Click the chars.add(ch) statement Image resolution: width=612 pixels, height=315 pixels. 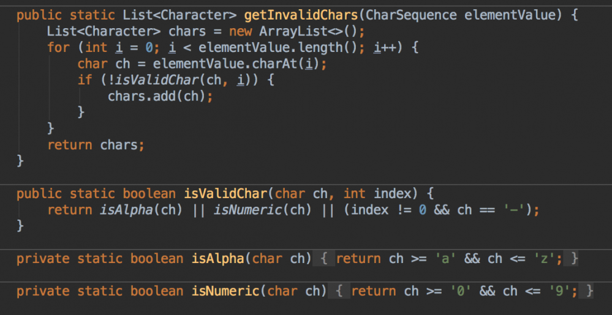pyautogui.click(x=162, y=96)
